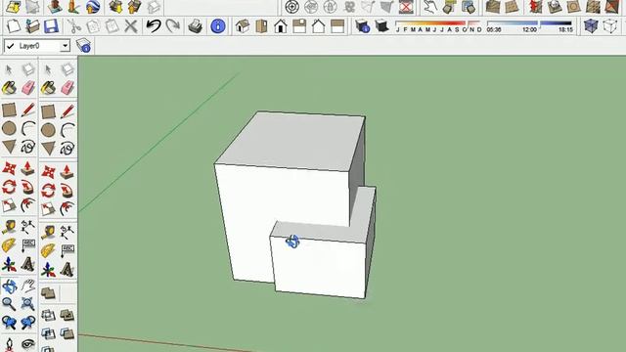Click the Erase X icon
The width and height of the screenshot is (626, 352).
(x=131, y=26)
